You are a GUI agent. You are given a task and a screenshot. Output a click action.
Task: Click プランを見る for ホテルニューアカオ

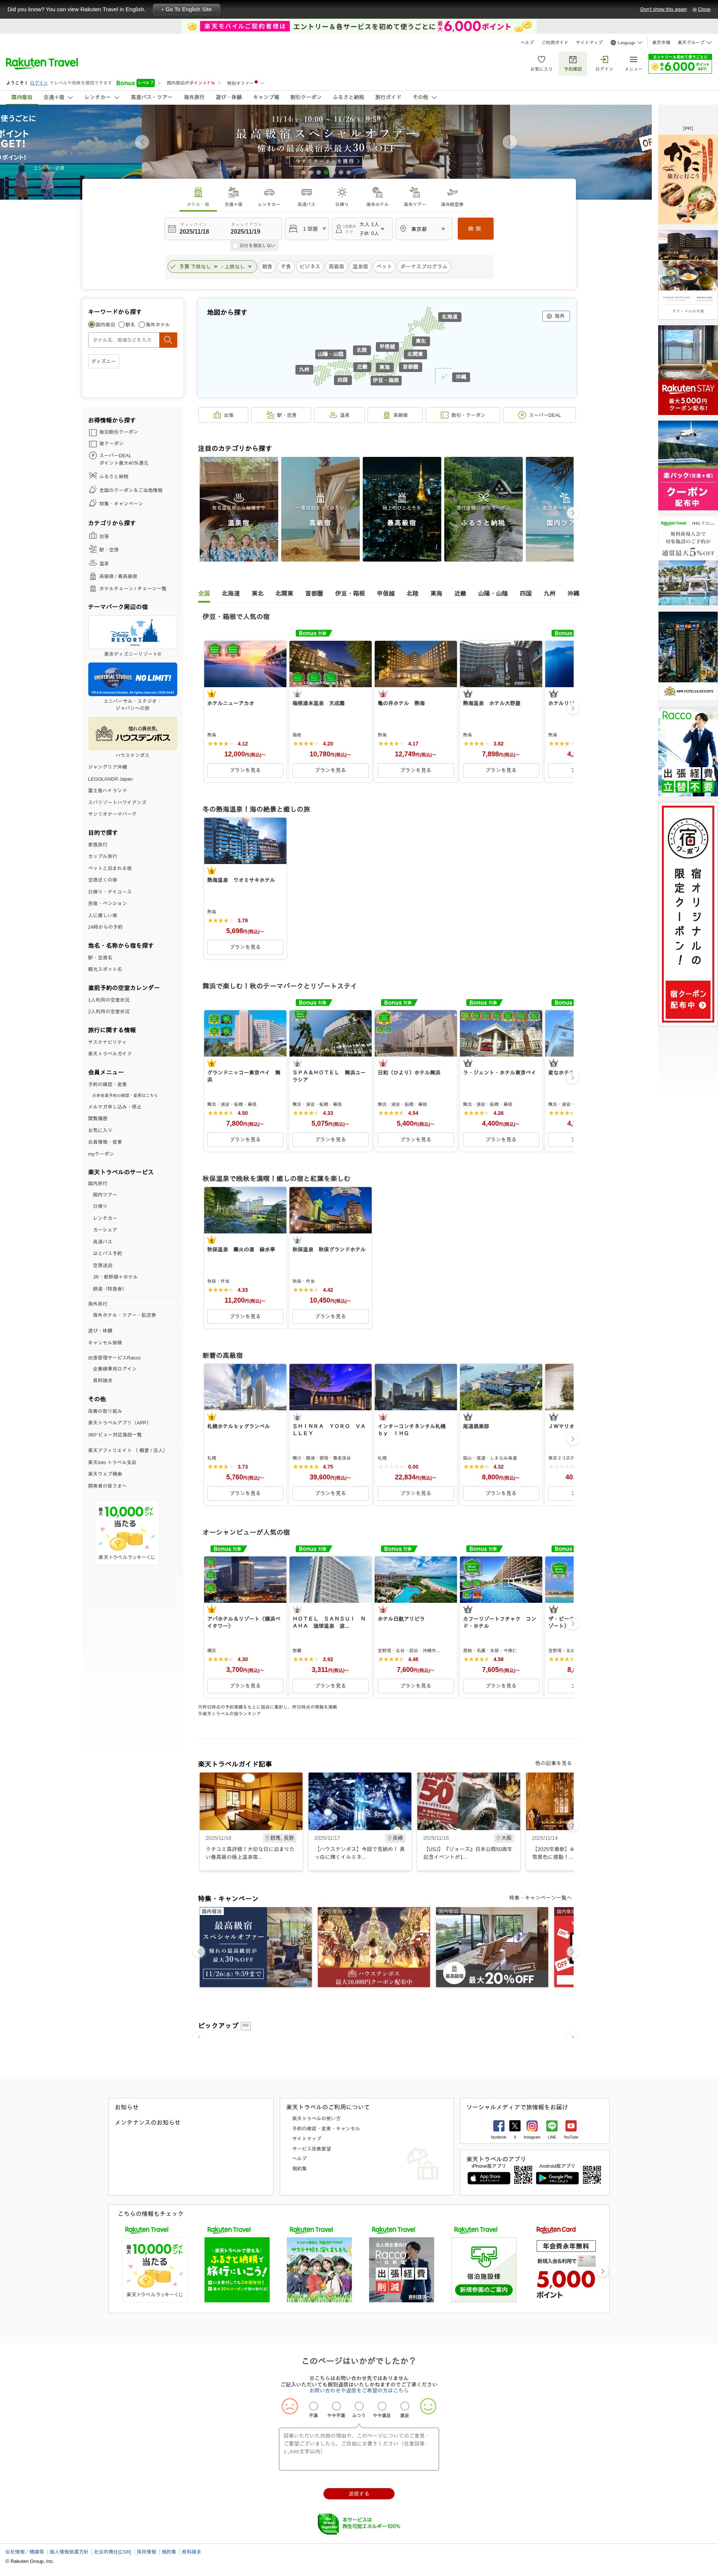[x=245, y=770]
